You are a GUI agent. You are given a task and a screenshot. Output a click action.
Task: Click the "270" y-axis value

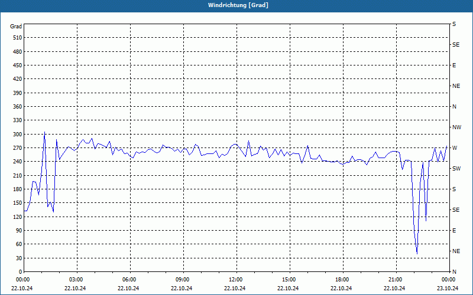[18, 148]
